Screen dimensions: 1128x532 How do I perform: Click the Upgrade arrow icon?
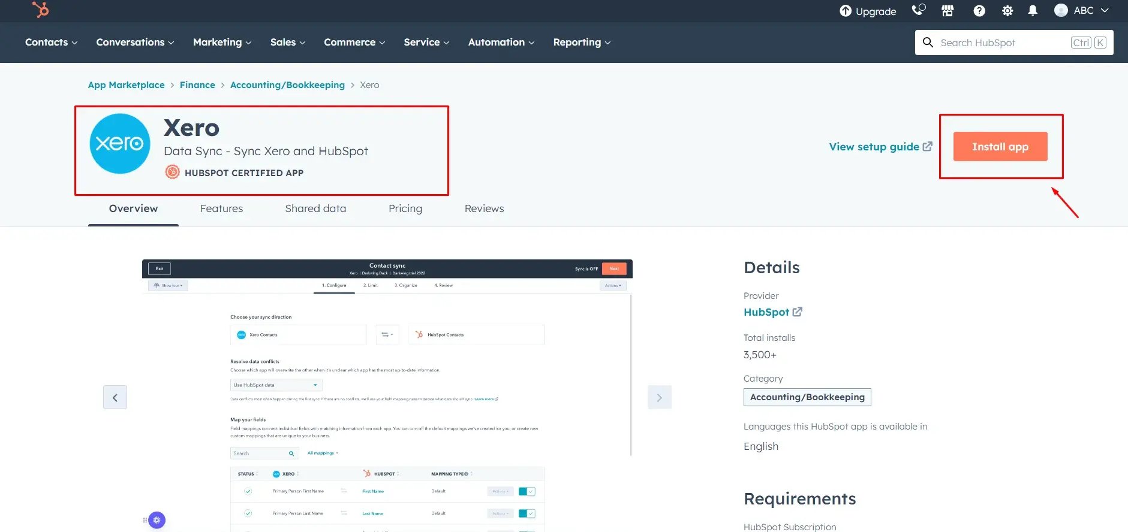846,11
